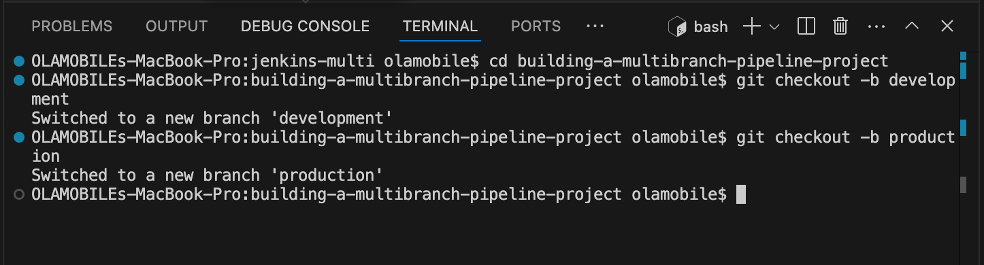Close the panel with the X icon
This screenshot has width=984, height=265.
coord(947,26)
